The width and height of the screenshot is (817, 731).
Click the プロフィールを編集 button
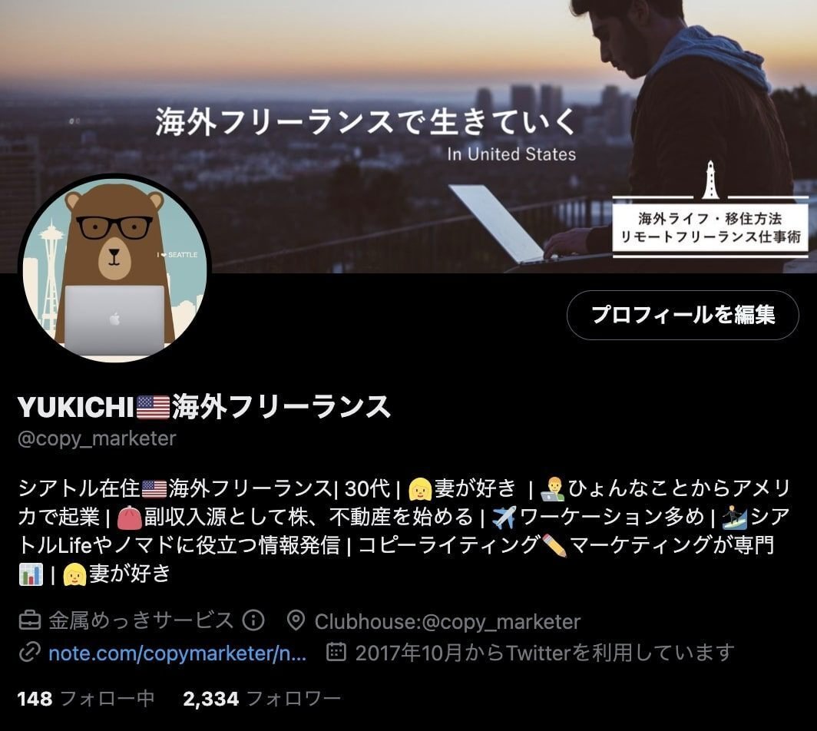(683, 316)
